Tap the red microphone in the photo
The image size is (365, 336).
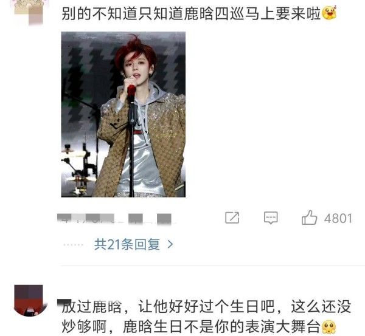click(131, 91)
